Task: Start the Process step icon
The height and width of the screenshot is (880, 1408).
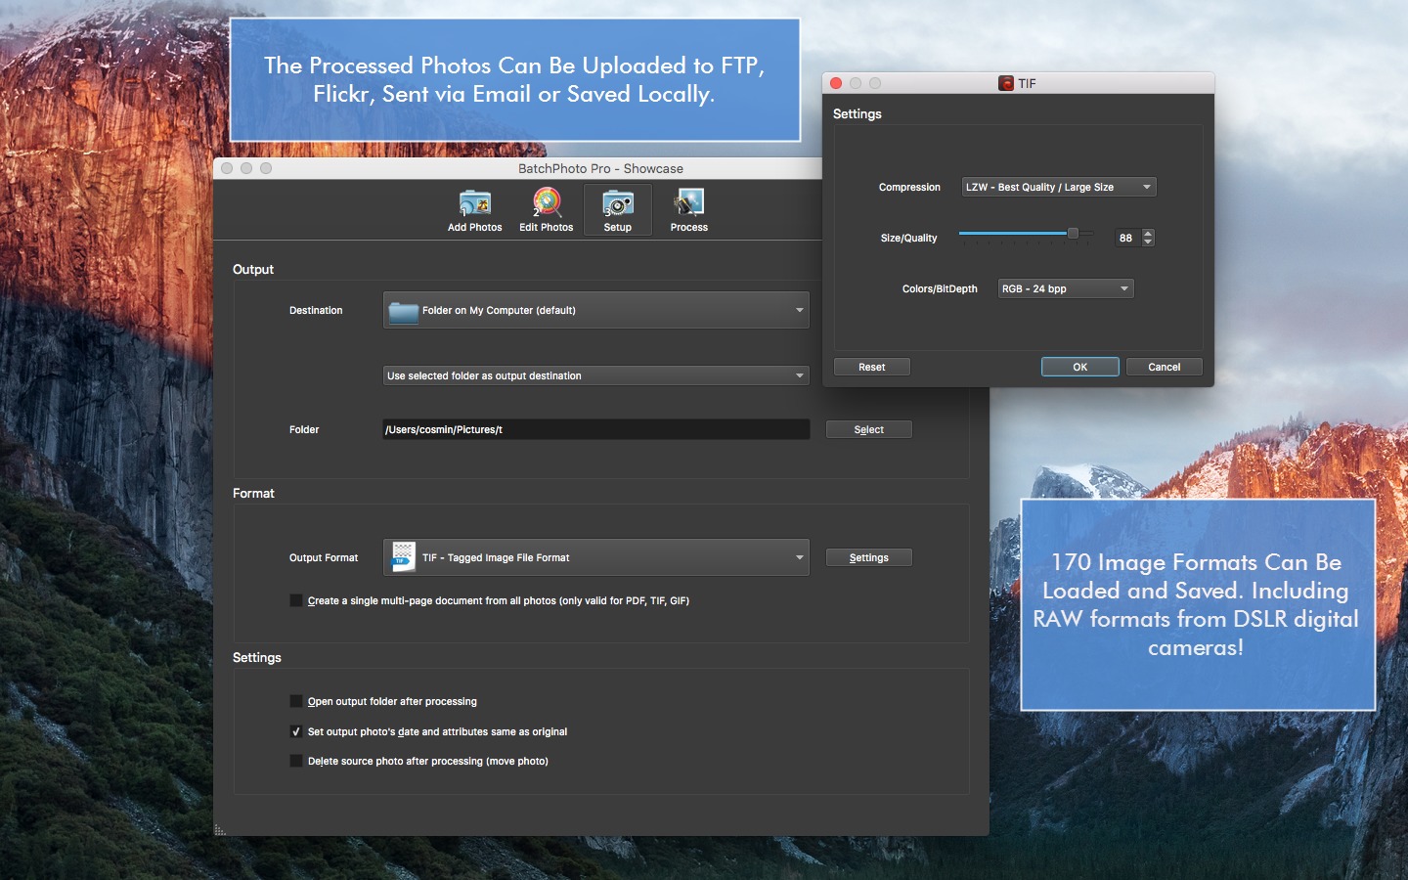Action: [688, 203]
